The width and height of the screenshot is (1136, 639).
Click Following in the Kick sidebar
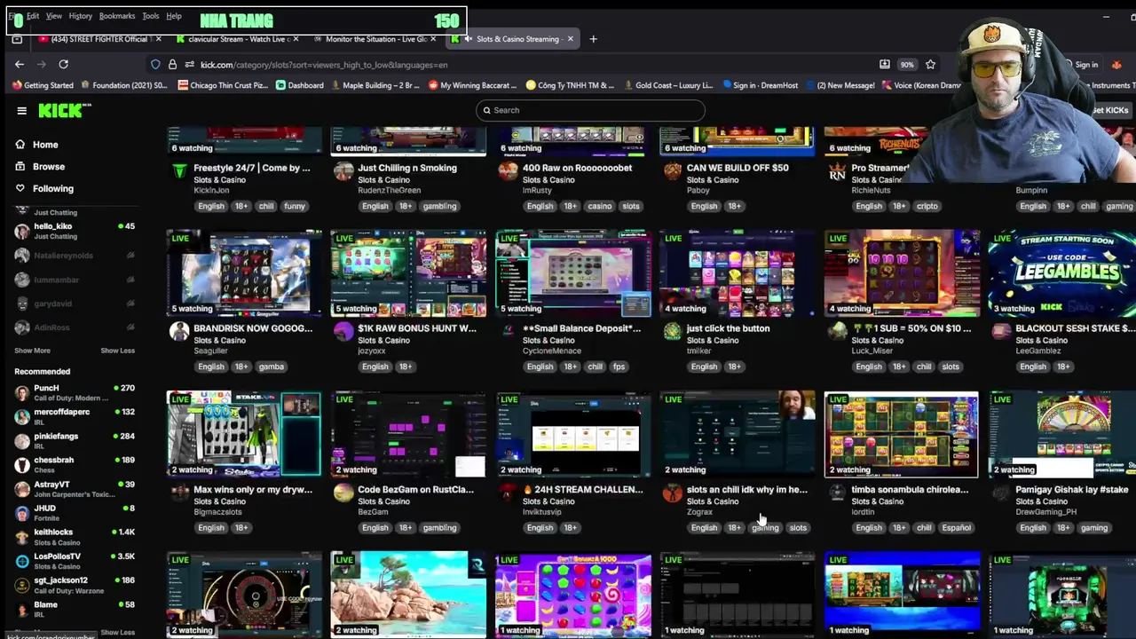(53, 188)
